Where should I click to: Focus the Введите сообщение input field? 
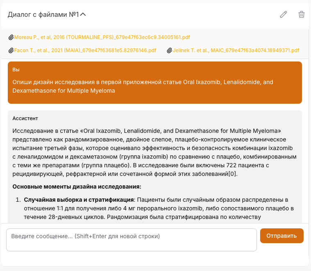click(132, 240)
